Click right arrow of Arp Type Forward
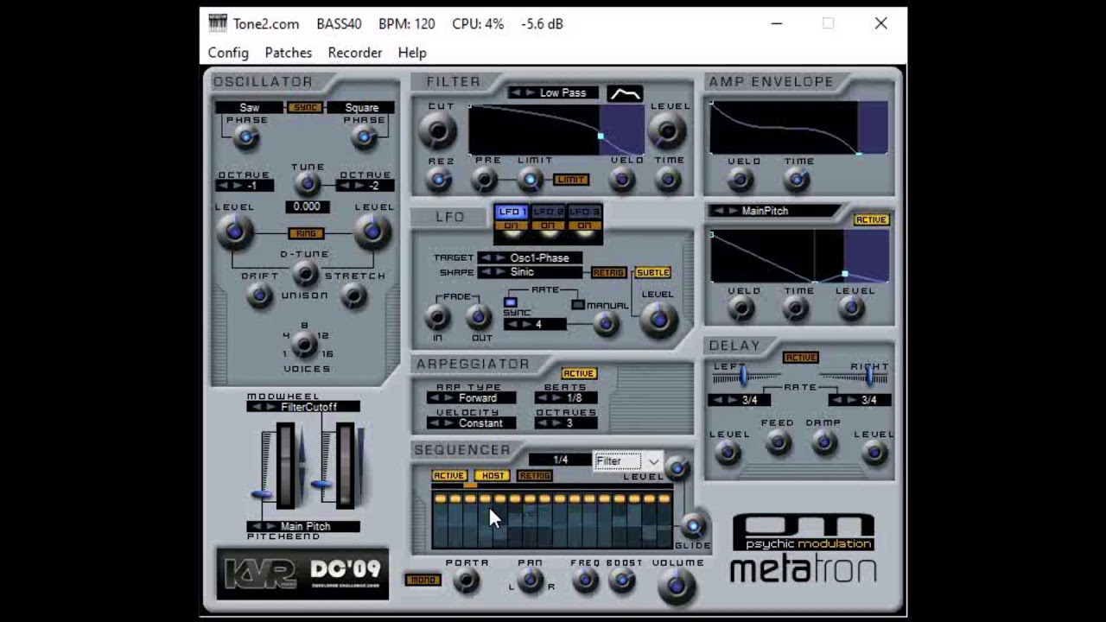This screenshot has width=1106, height=622. pyautogui.click(x=449, y=398)
